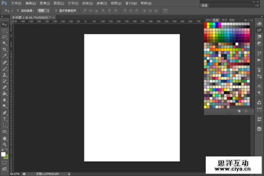This screenshot has width=264, height=176.
Task: Swap foreground and background colors
Action: point(6,150)
